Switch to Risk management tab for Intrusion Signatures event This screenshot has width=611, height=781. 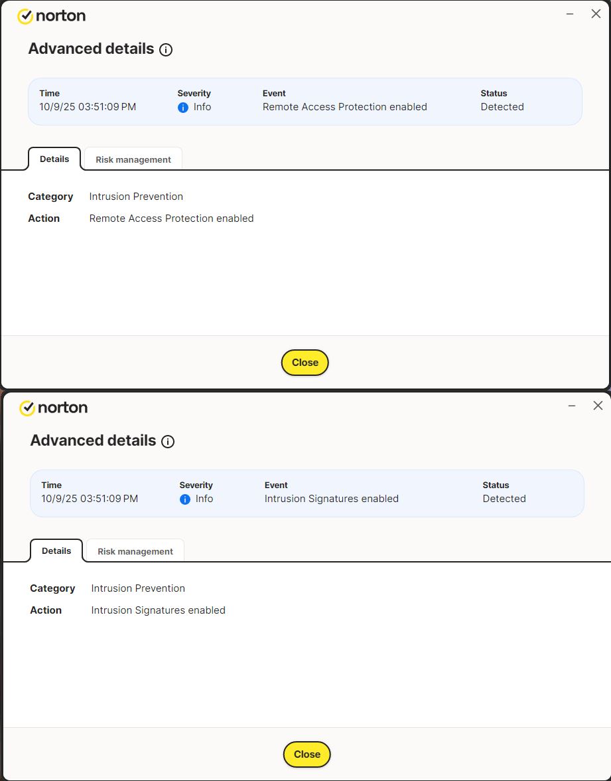pyautogui.click(x=135, y=552)
